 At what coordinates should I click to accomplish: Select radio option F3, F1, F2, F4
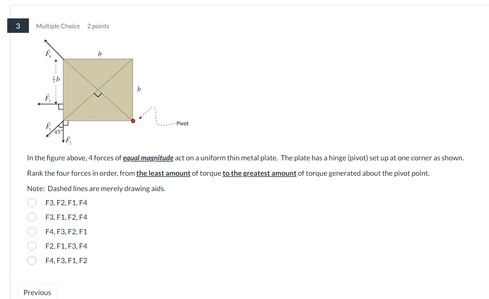pyautogui.click(x=32, y=217)
